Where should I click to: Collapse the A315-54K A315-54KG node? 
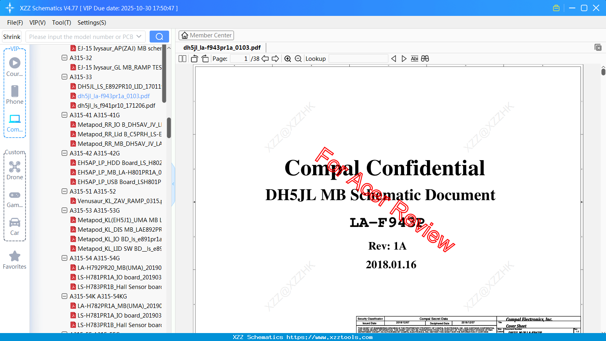click(64, 296)
